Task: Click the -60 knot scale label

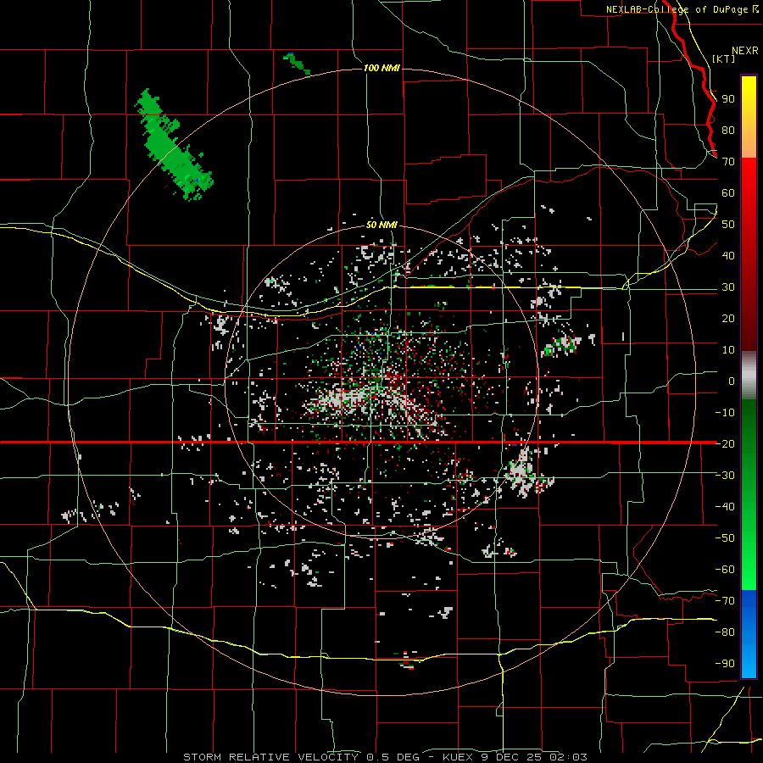Action: (725, 570)
